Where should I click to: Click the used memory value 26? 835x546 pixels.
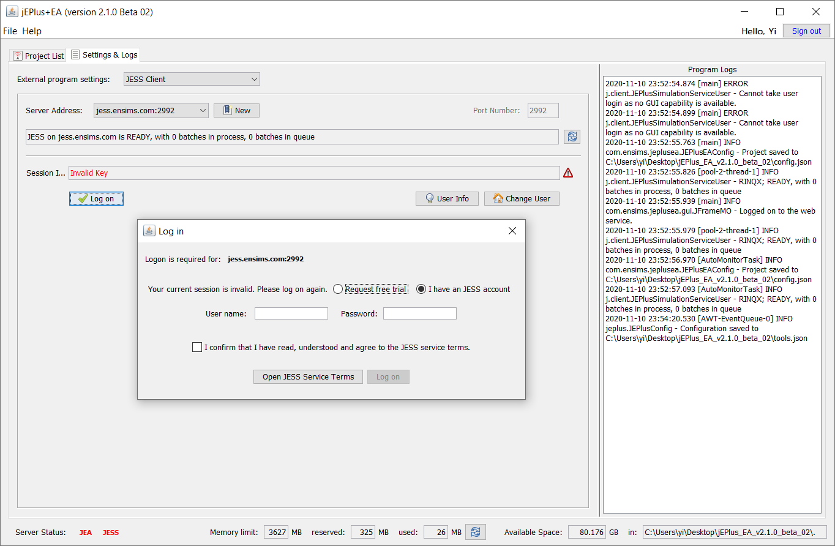(436, 532)
